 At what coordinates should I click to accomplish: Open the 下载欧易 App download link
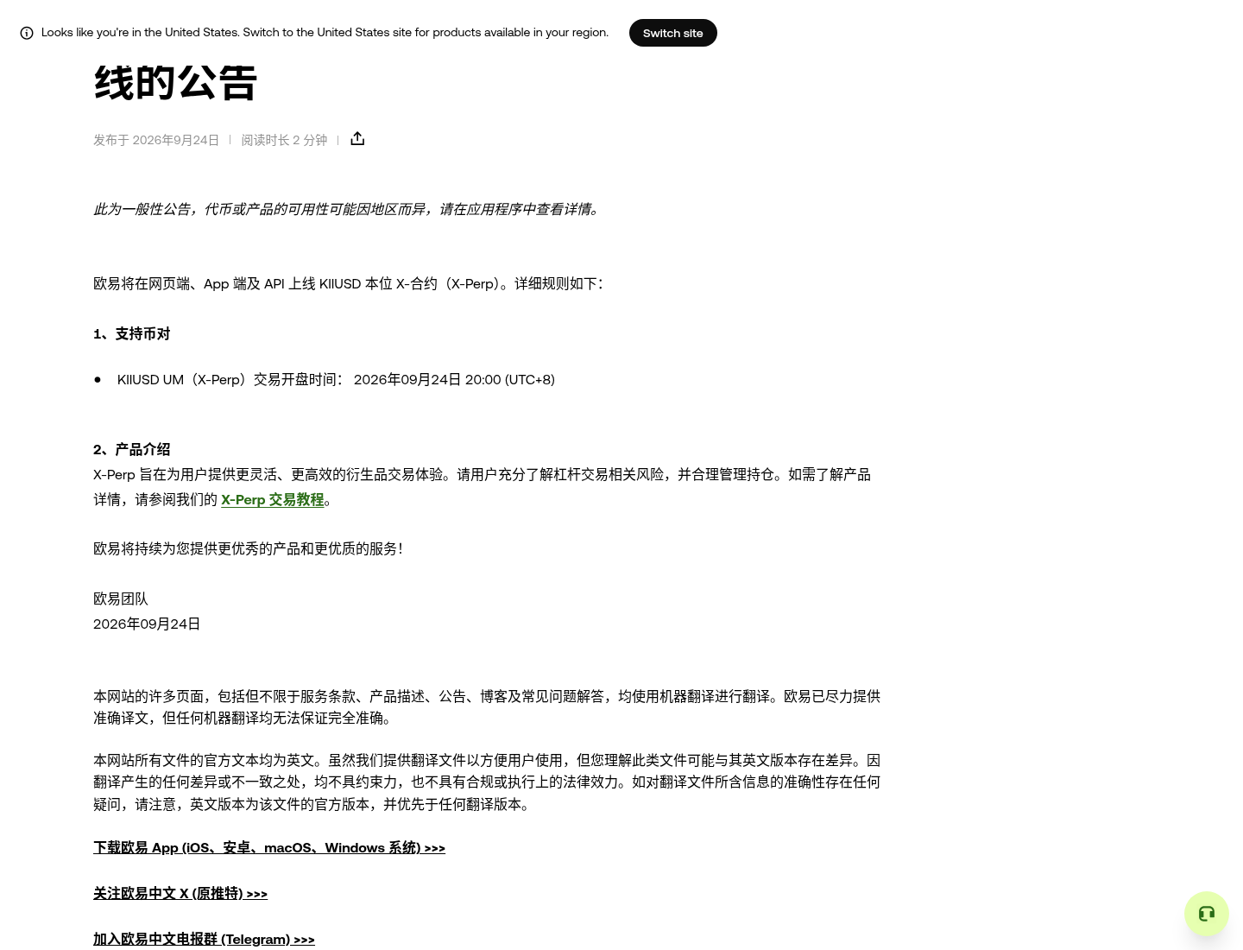click(269, 847)
